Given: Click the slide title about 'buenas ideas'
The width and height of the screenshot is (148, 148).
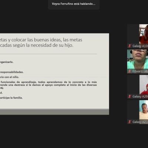Looking at the screenshot, I should (41, 40).
